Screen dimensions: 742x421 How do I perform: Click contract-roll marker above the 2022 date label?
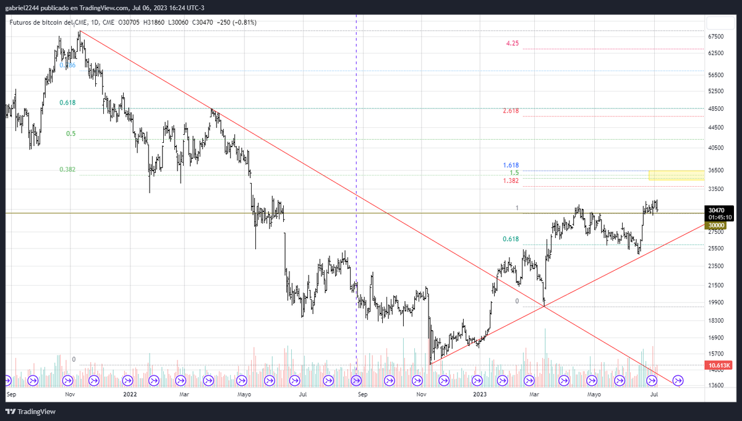[129, 380]
